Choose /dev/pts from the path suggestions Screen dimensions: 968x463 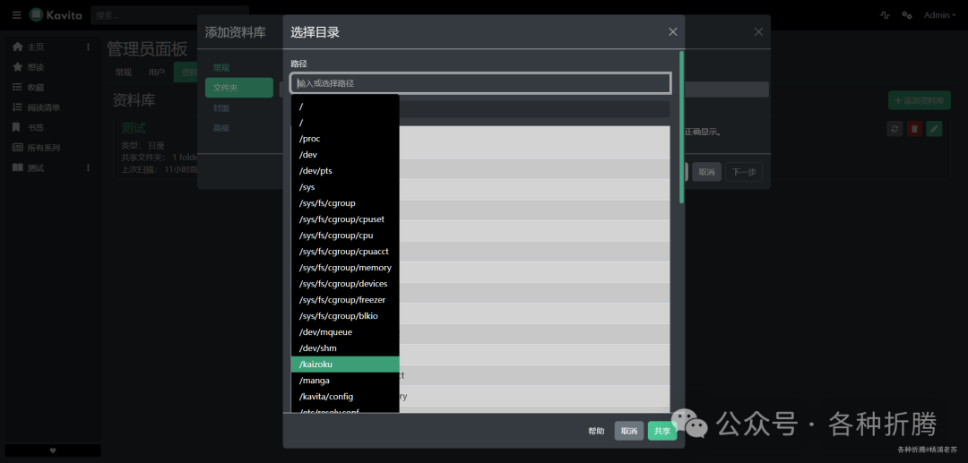[x=345, y=171]
